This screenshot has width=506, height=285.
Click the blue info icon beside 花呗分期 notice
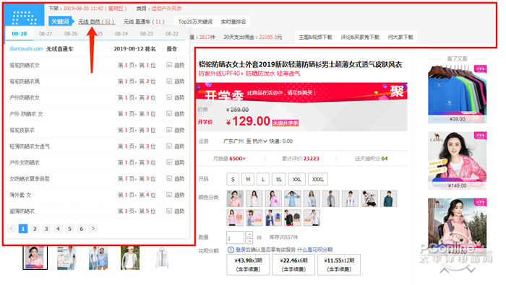pos(231,250)
